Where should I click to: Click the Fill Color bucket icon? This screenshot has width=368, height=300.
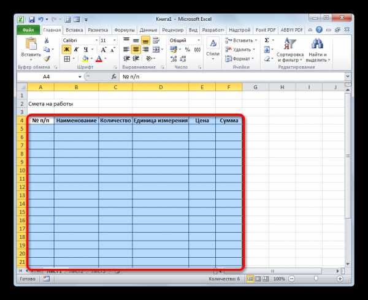click(x=85, y=59)
